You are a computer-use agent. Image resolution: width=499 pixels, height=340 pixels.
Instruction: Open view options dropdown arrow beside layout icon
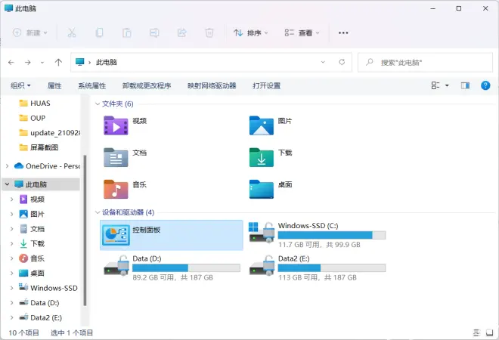point(447,85)
